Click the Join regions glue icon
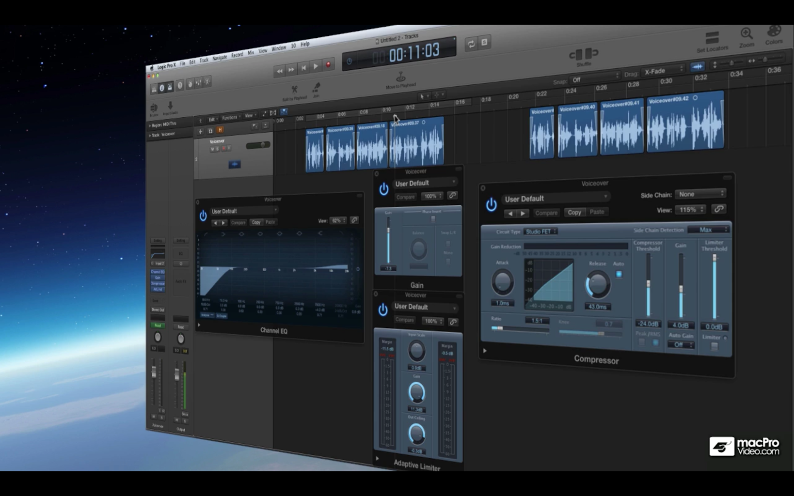Screen dimensions: 794x496 click(316, 87)
